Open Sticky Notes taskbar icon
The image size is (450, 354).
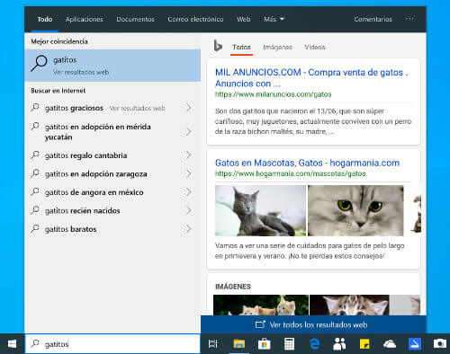364,344
